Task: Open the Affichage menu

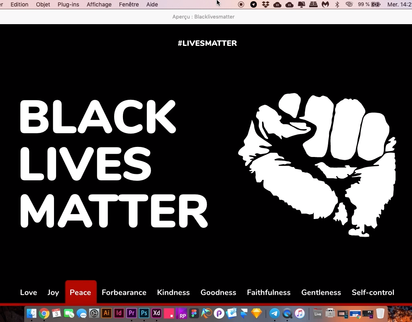Action: pyautogui.click(x=99, y=4)
